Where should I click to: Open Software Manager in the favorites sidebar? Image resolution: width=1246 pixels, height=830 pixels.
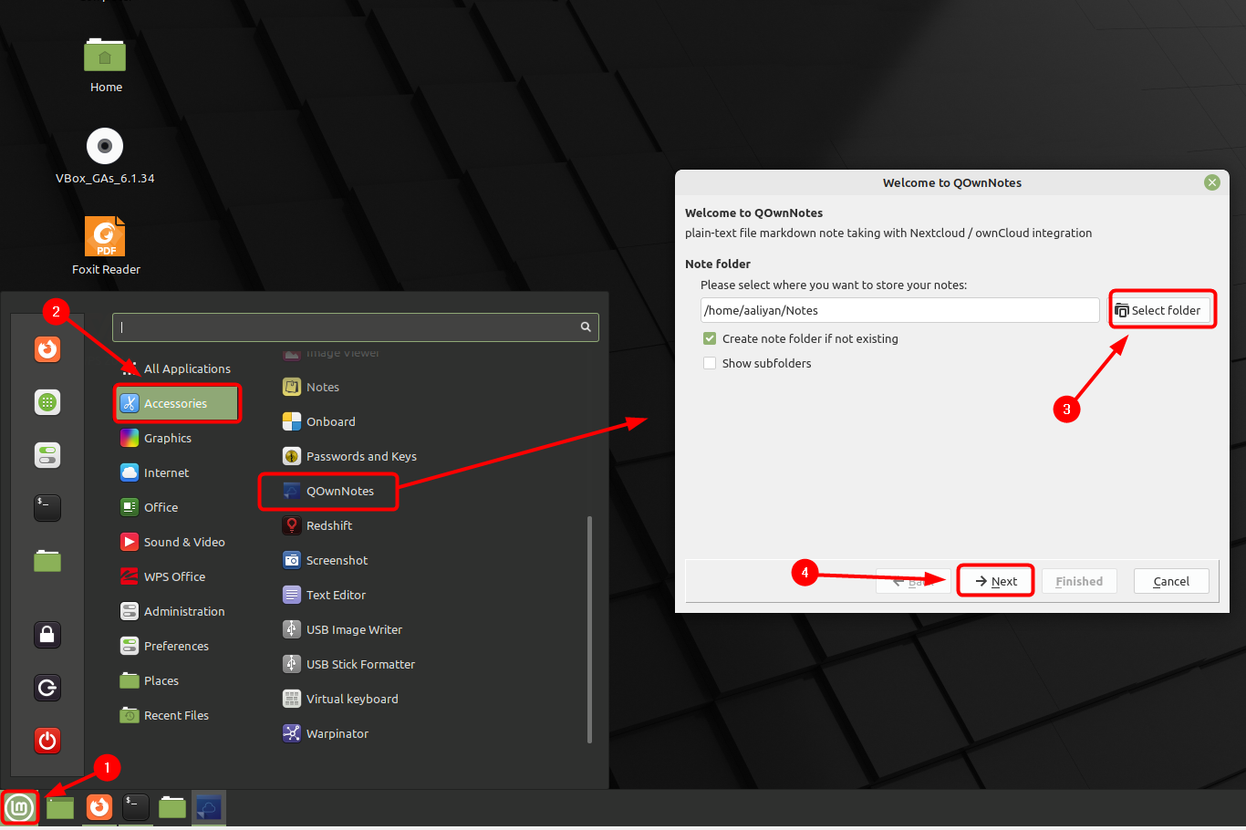[47, 402]
